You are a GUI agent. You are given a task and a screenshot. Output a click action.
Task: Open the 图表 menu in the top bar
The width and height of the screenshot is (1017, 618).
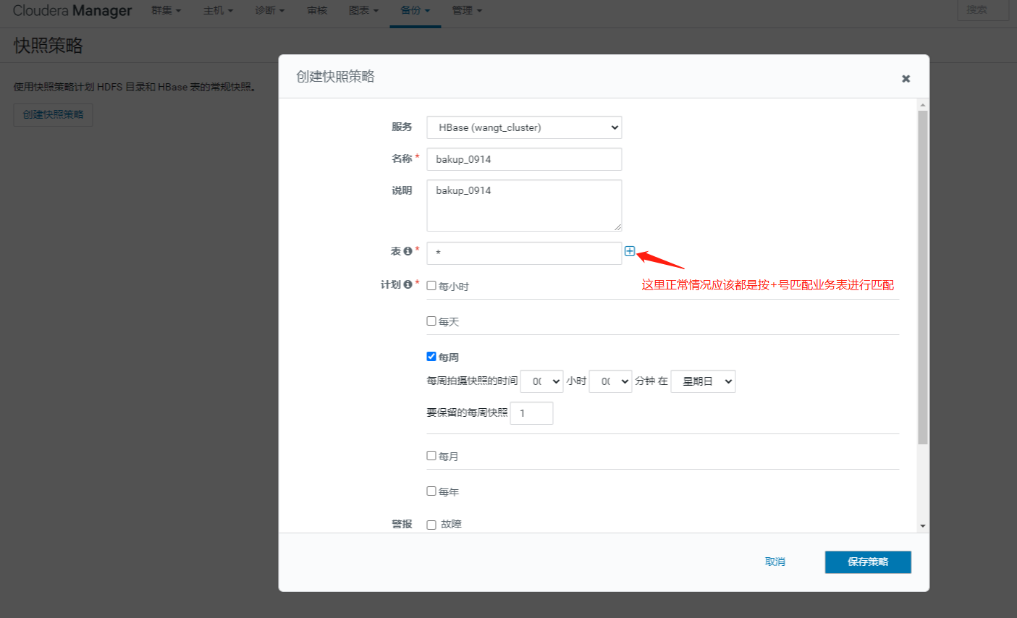[363, 11]
